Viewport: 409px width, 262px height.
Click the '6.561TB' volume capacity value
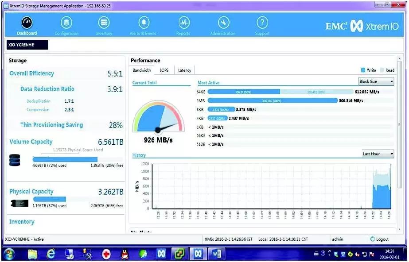111,142
